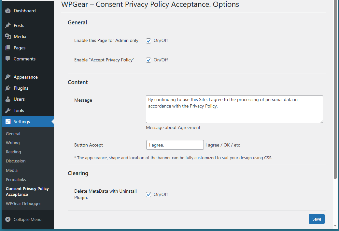The width and height of the screenshot is (339, 231).
Task: Click the Users person icon
Action: coord(8,99)
